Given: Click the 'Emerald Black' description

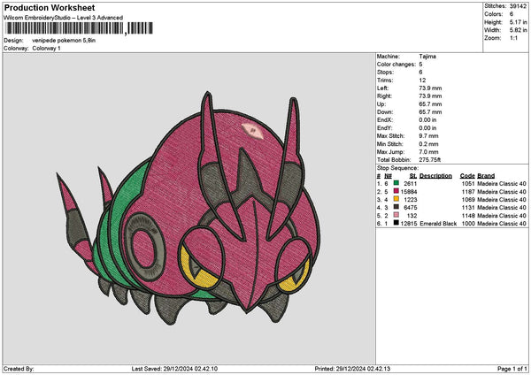Looking at the screenshot, I should click(x=438, y=224).
